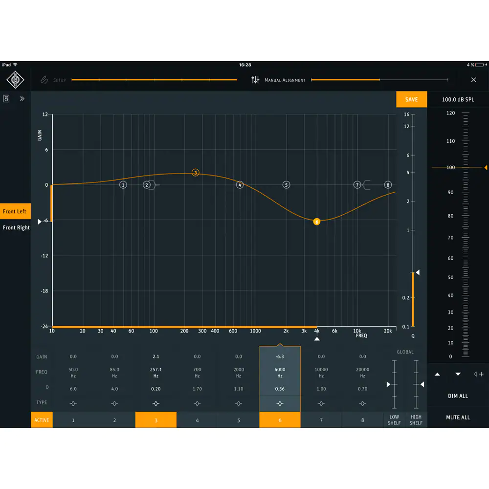This screenshot has height=489, width=489.
Task: Switch to the Front Right speaker
Action: (x=16, y=228)
